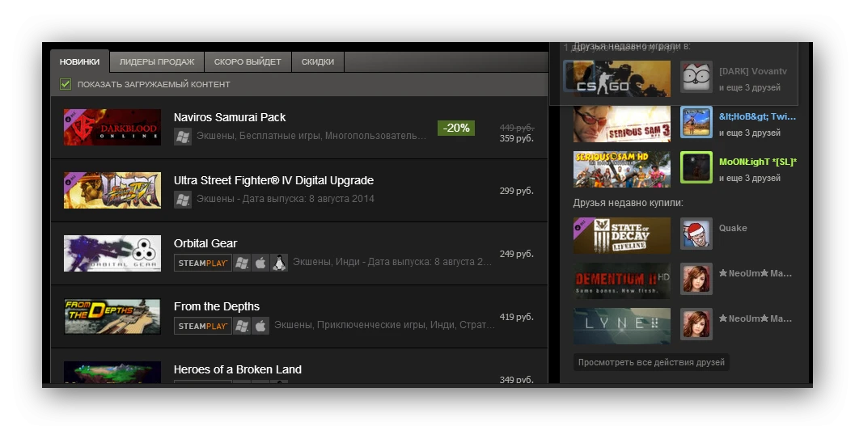Image resolution: width=855 pixels, height=430 pixels.
Task: Open the &lt;HoB&gt; Twi... friend name
Action: point(757,116)
